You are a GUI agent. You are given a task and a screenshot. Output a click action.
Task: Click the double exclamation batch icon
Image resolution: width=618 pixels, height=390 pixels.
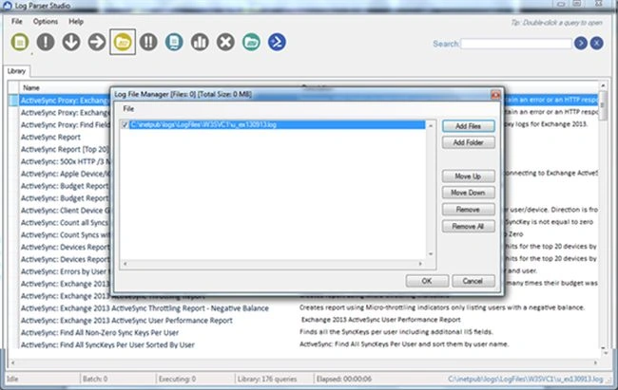(x=148, y=42)
